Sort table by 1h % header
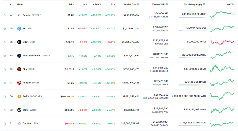Viewport: 238px width, 131px height. point(85,4)
